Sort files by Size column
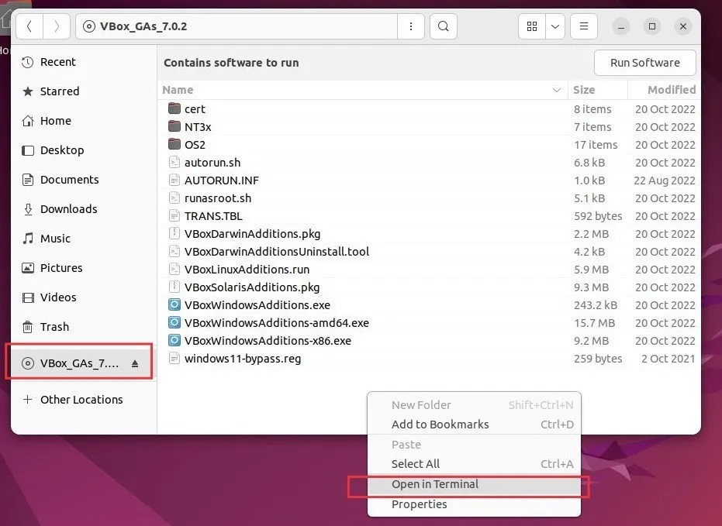Screen dimensions: 722x526 584,90
